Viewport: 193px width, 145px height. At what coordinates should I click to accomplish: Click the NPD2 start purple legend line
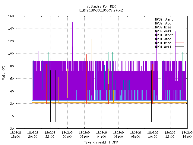coord(179,19)
